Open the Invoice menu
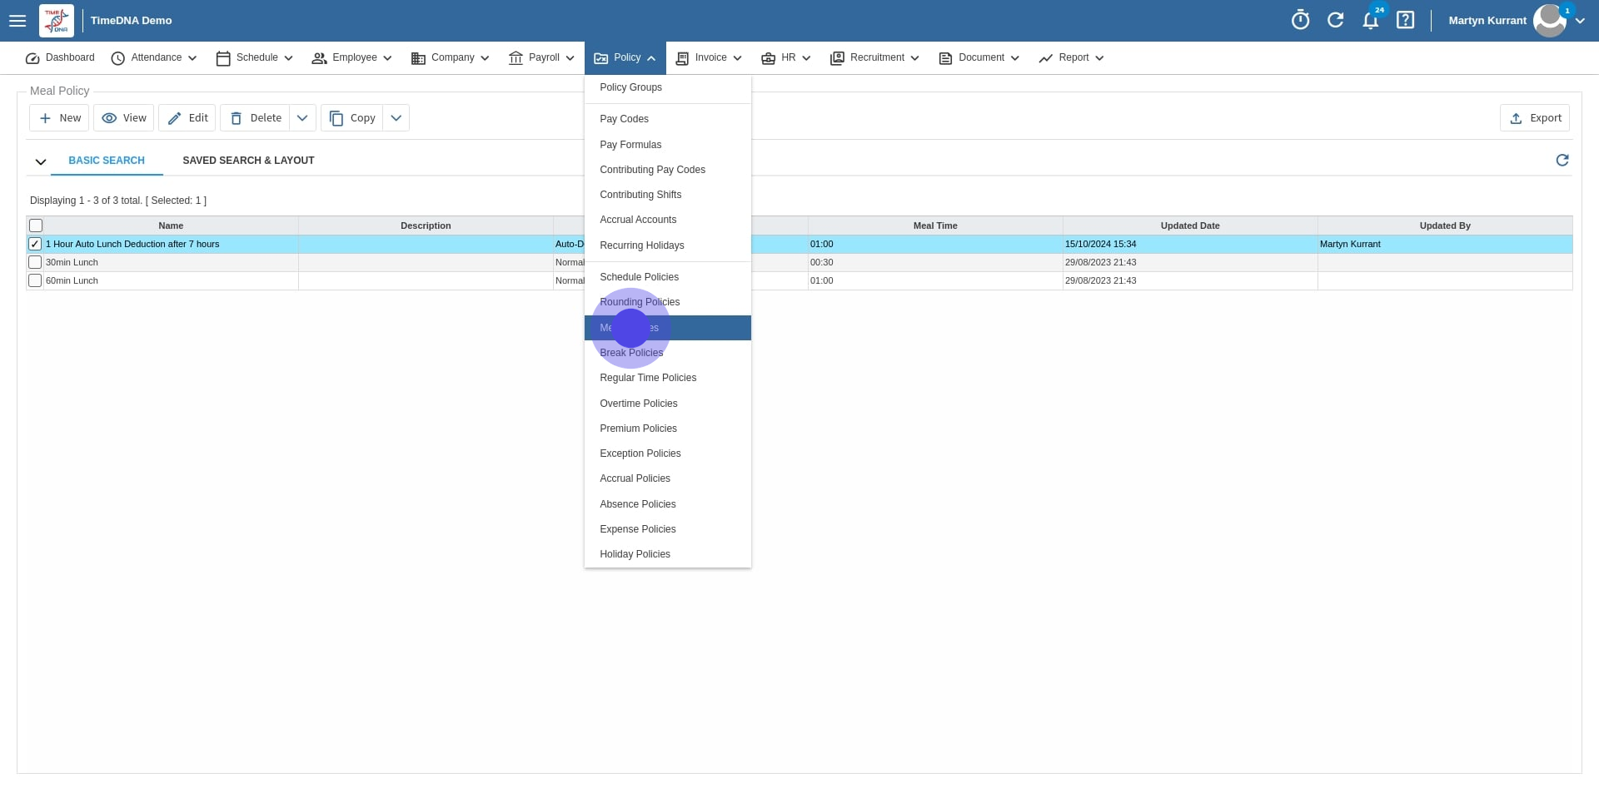1599x798 pixels. coord(709,57)
